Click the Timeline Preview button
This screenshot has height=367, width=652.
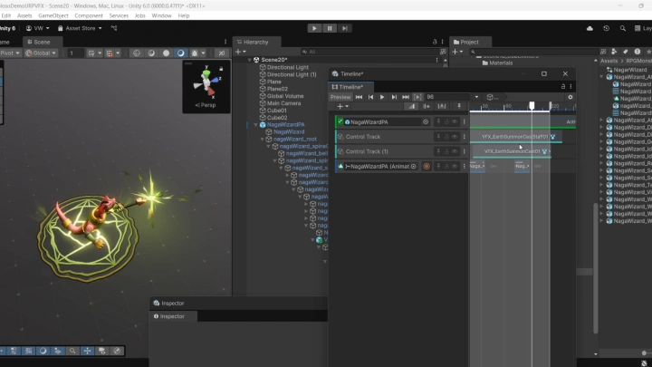coord(340,97)
